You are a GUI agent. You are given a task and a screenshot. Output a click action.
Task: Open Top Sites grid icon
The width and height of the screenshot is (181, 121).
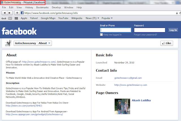[x=16, y=18]
